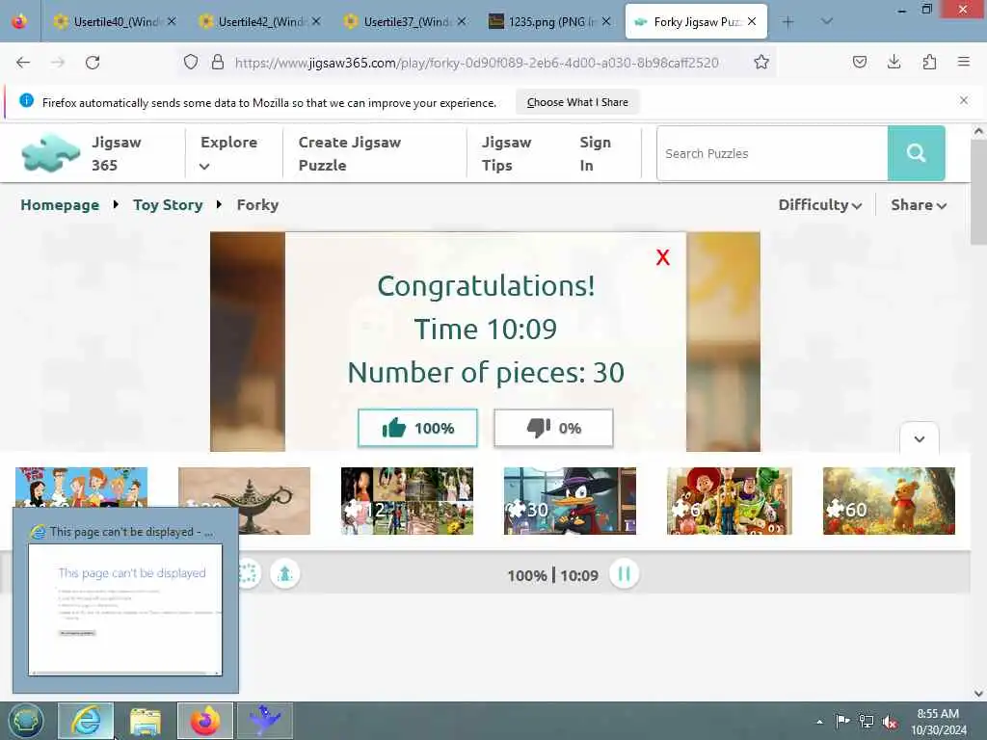
Task: Click the upload arrow puzzle tool icon
Action: tap(284, 574)
